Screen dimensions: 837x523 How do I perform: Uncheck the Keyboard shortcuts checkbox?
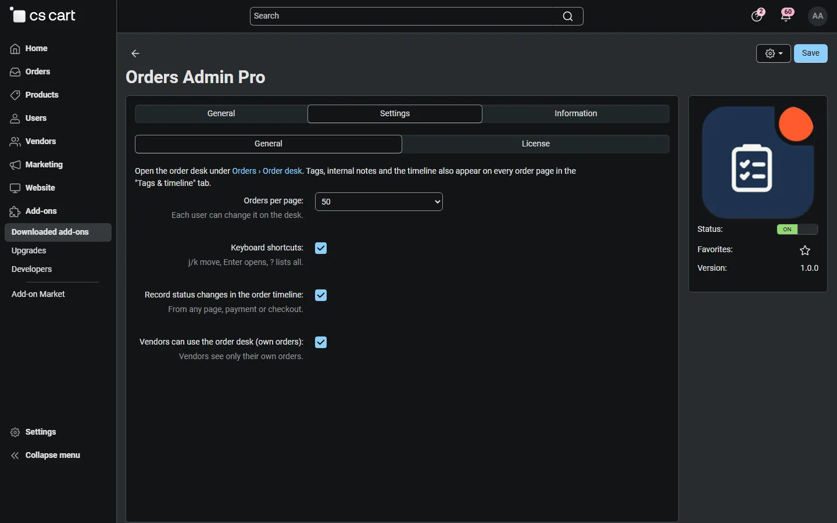tap(321, 249)
